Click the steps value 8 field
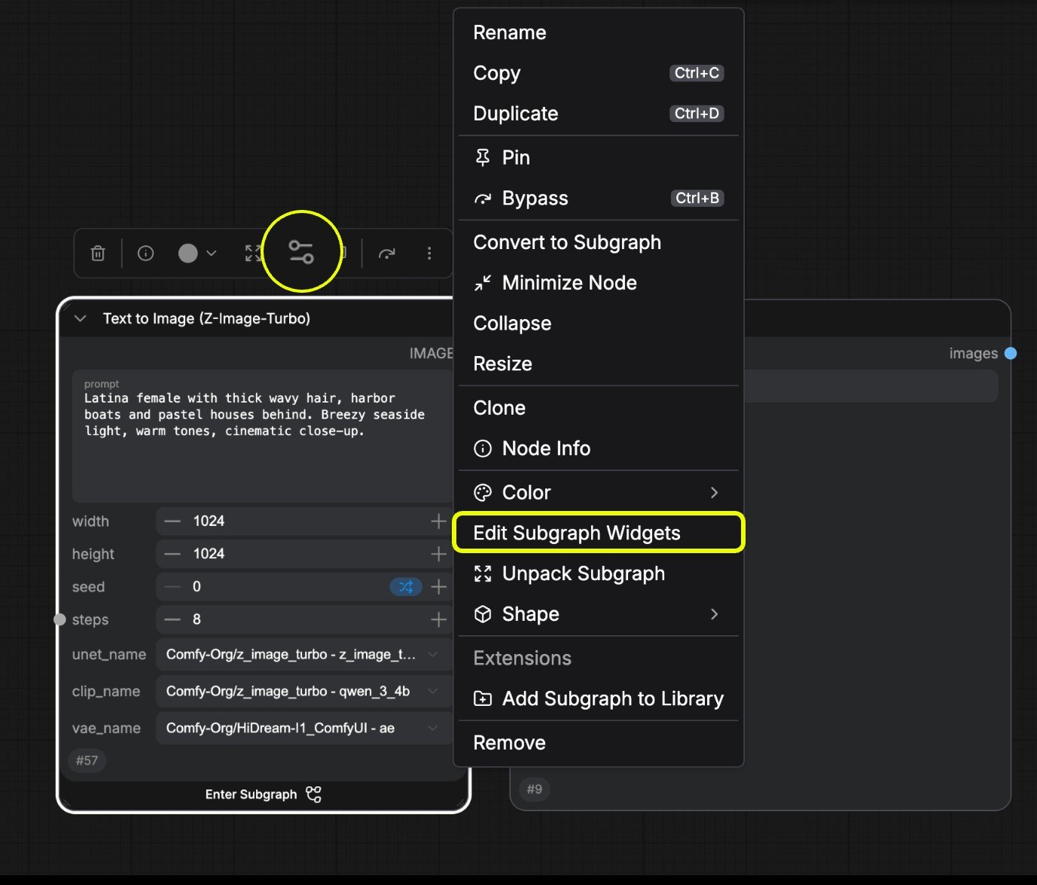This screenshot has height=885, width=1037. 304,619
